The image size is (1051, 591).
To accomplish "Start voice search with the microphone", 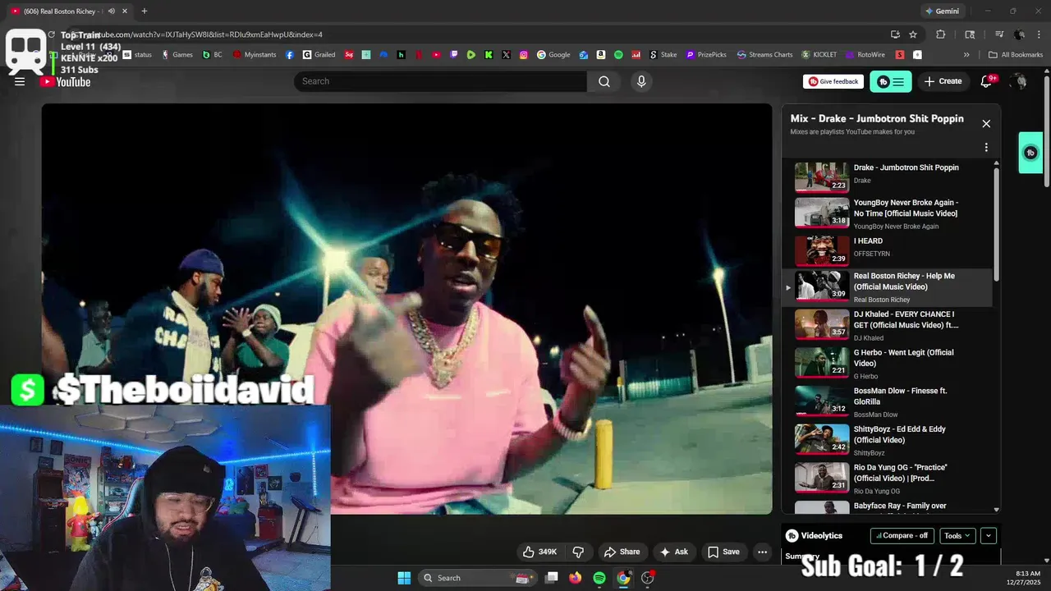I will [641, 81].
